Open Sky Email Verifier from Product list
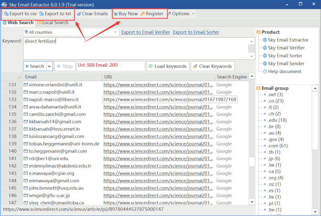Image resolution: width=321 pixels, height=216 pixels. (286, 48)
